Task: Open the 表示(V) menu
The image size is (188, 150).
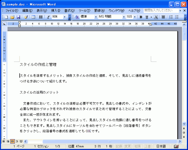Action: [42, 10]
